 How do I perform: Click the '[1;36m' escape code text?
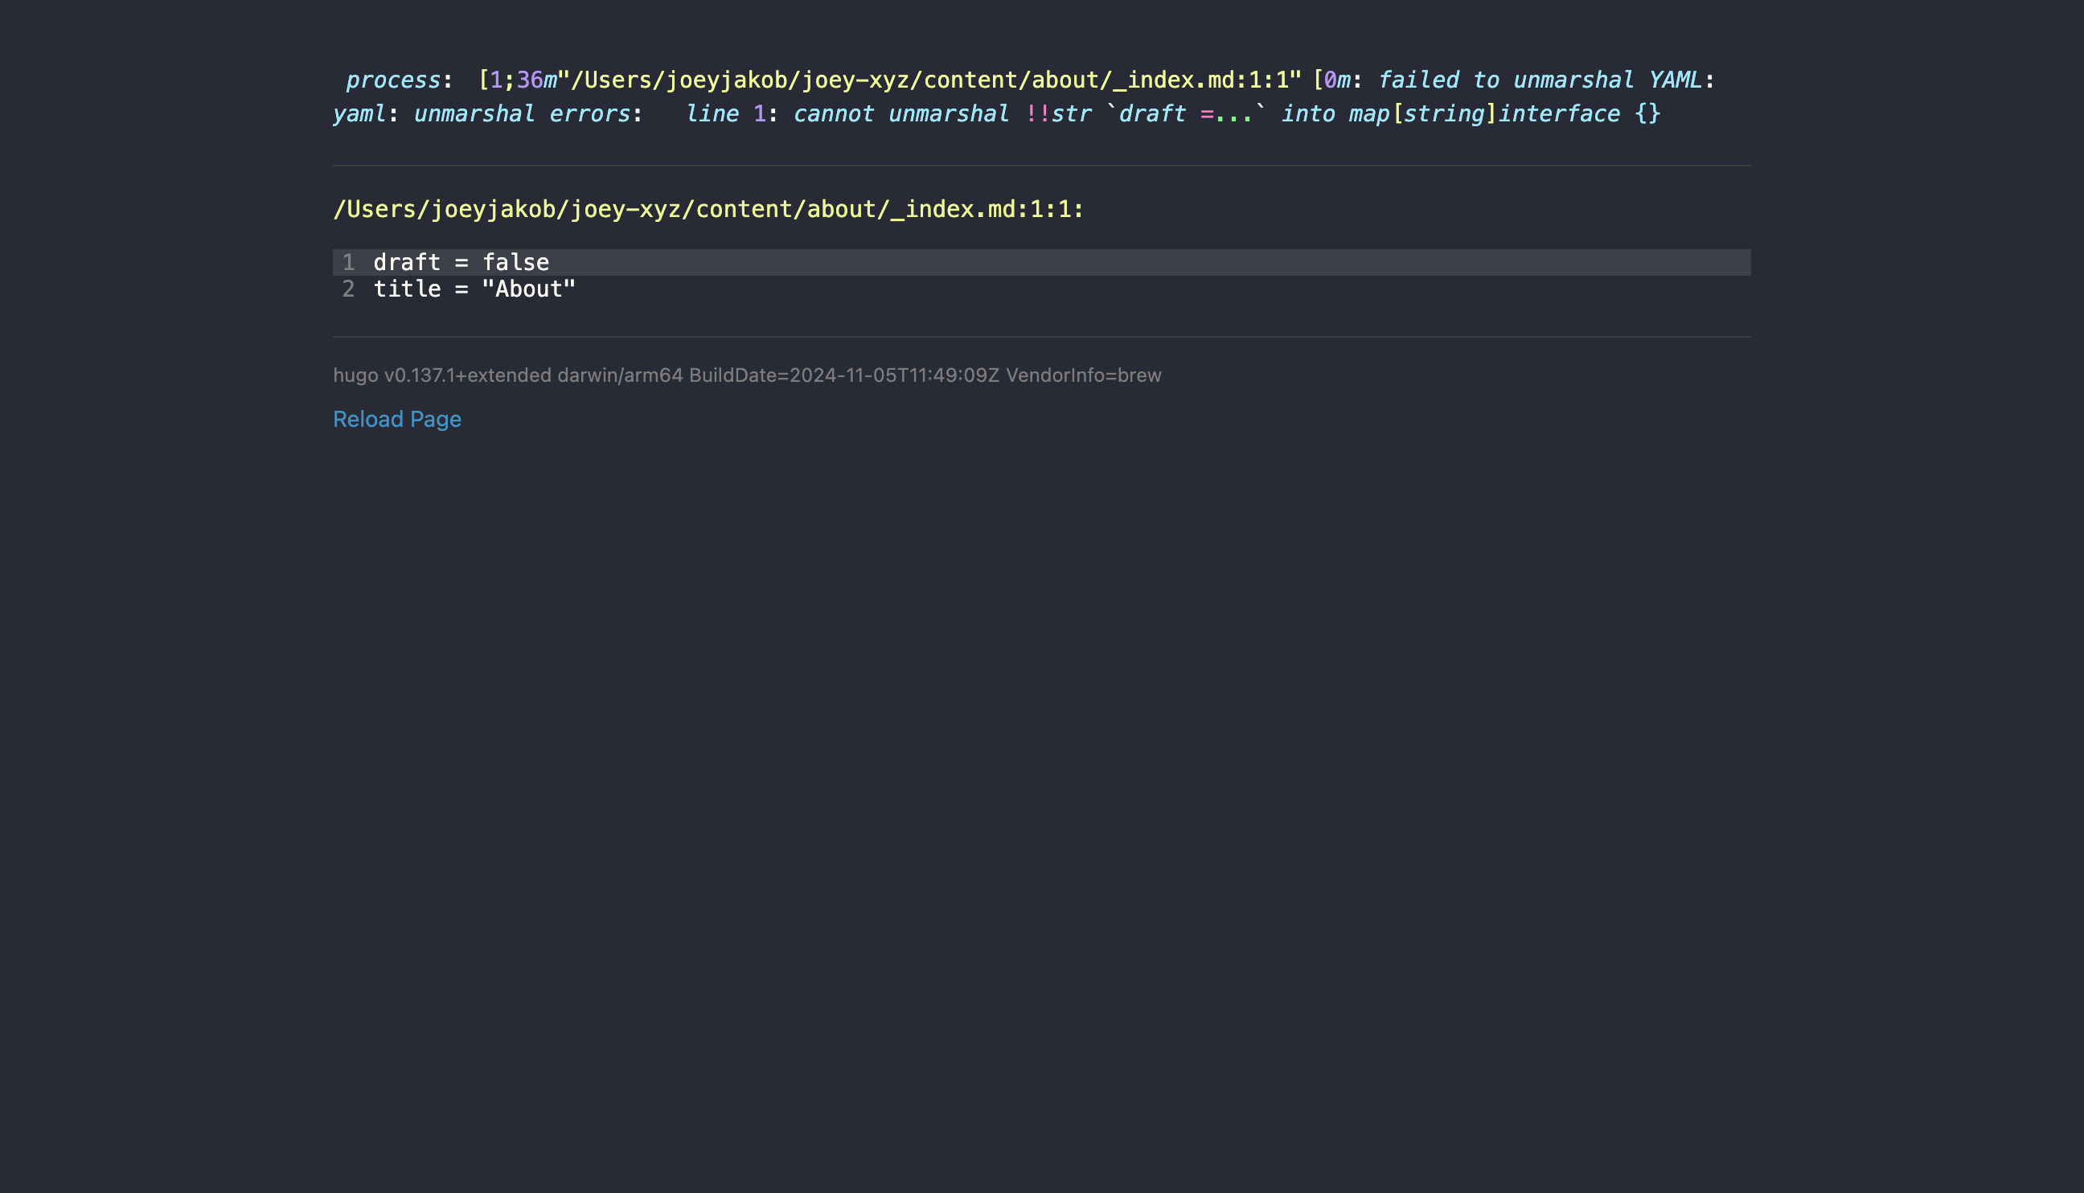[517, 80]
